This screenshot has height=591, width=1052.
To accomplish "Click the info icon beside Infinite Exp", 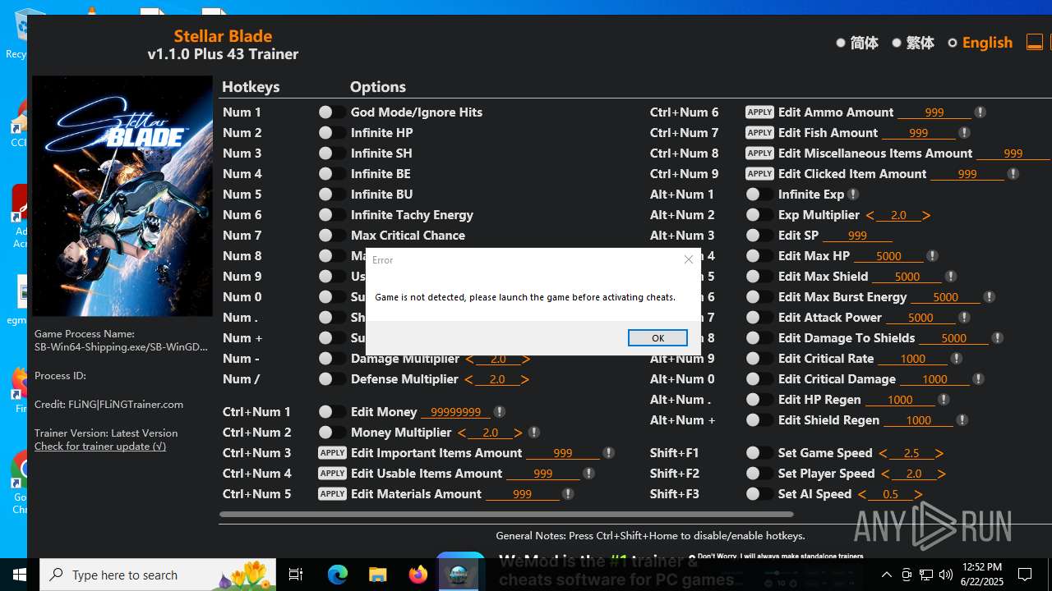I will [853, 195].
